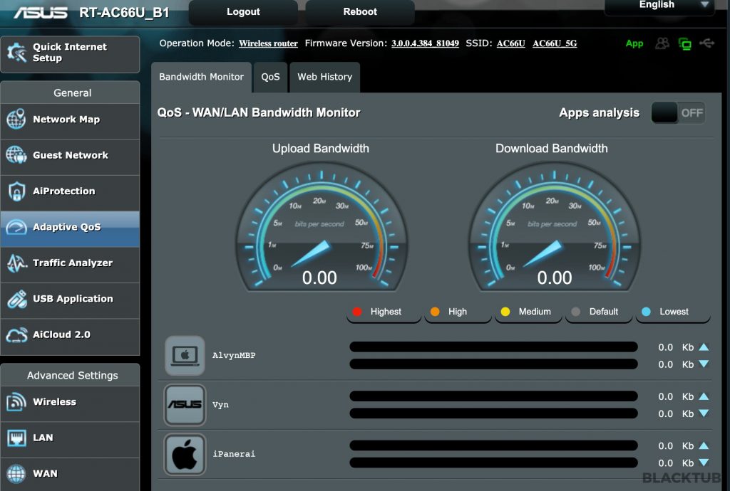
Task: Select the Medium priority yellow swatch
Action: tap(505, 312)
